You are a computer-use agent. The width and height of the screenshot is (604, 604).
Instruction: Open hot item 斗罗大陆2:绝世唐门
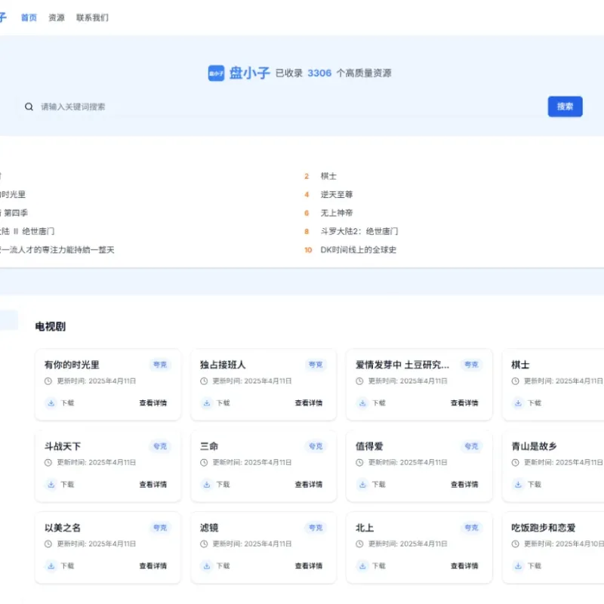tap(359, 232)
